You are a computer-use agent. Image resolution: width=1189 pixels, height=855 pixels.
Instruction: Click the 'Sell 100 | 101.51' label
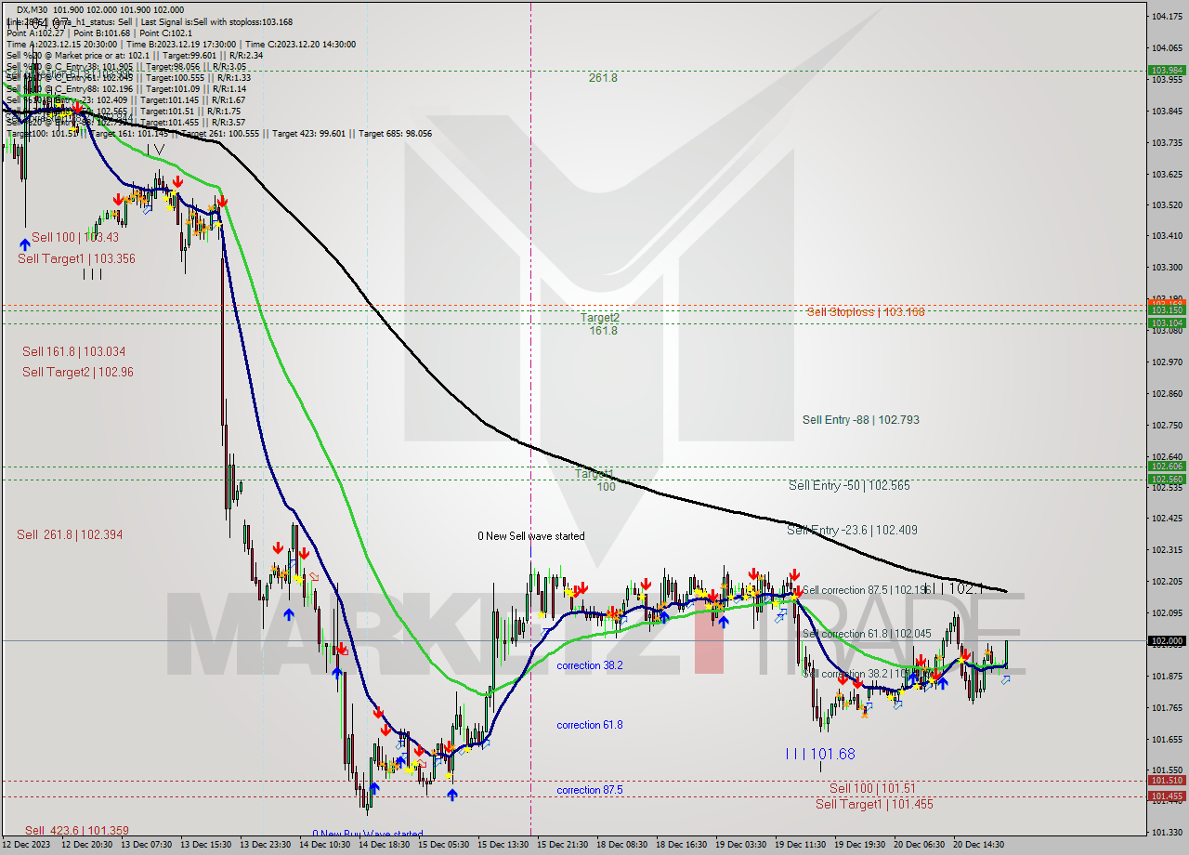872,788
